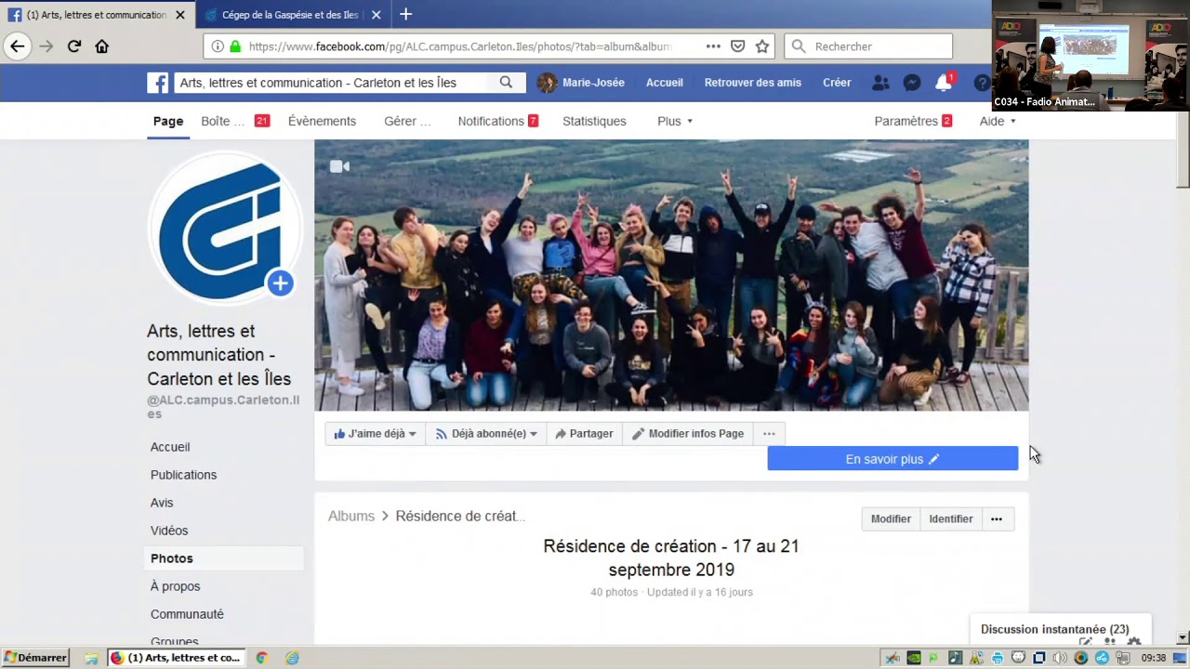Bookmark this page with the star
1190x669 pixels.
(762, 46)
